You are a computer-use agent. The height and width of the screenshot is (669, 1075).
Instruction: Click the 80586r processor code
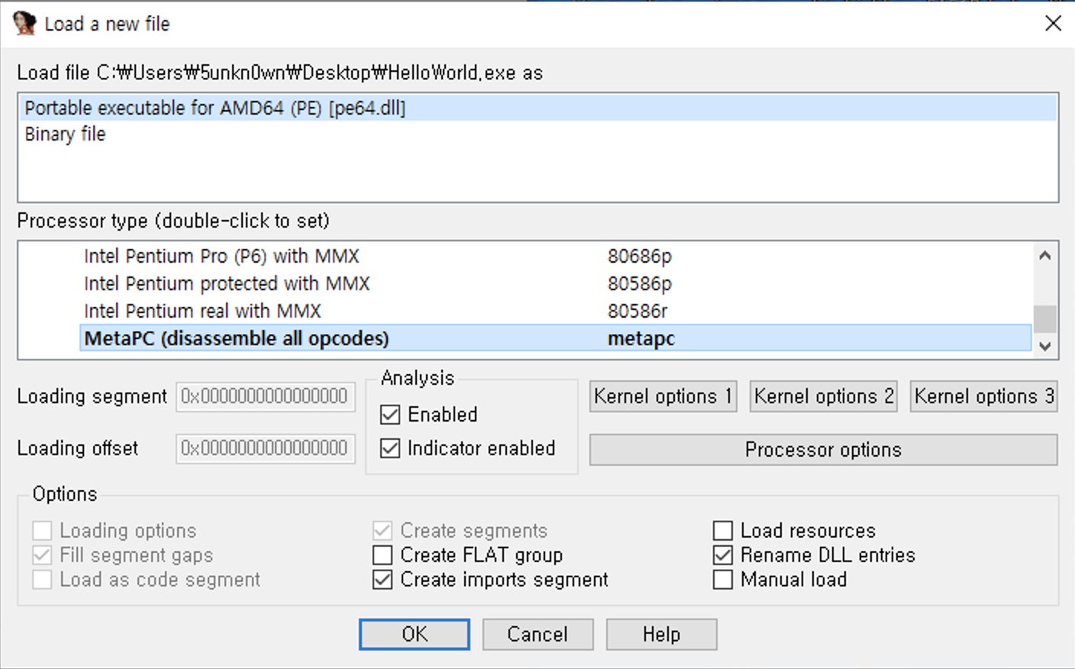coord(638,312)
